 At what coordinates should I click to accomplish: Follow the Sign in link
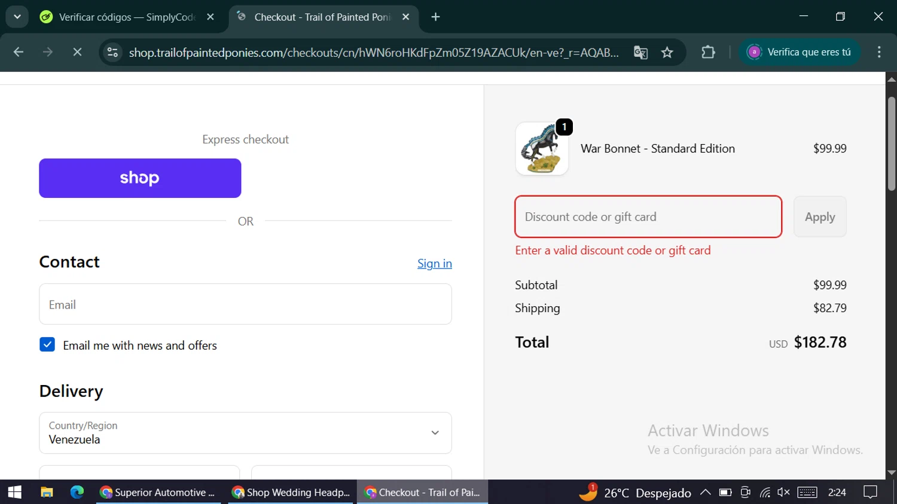[x=435, y=264]
